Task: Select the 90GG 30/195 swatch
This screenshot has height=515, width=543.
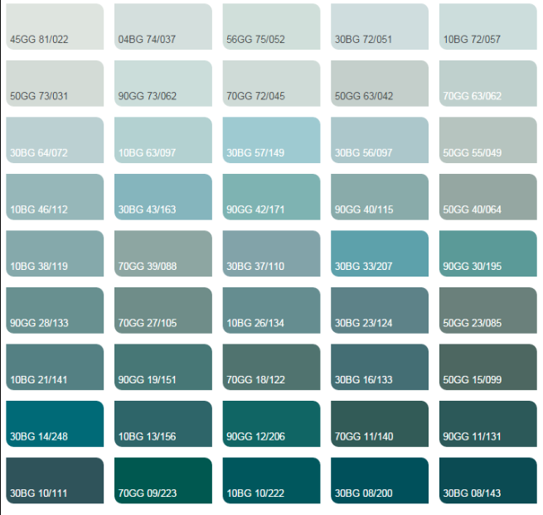Action: coord(488,253)
